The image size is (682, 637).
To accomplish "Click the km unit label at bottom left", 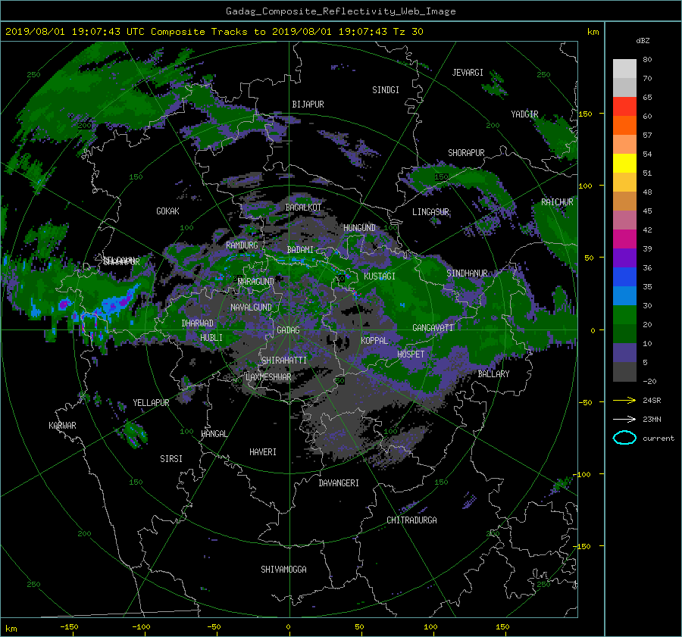I will (x=11, y=629).
